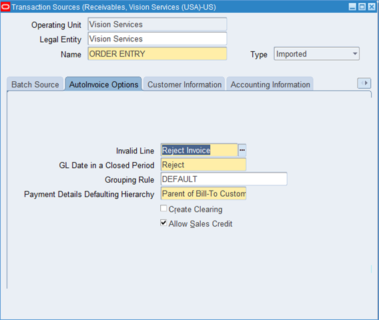This screenshot has width=379, height=320.
Task: Click the Payment Details Defaulting Hierarchy field
Action: tap(204, 193)
